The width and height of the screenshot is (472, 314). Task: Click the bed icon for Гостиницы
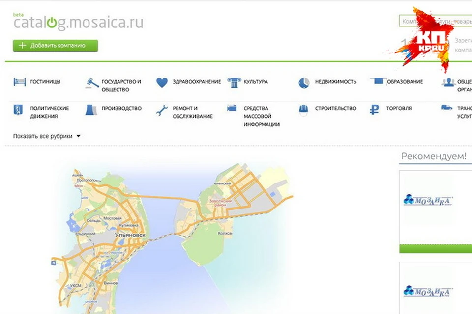[x=19, y=82]
